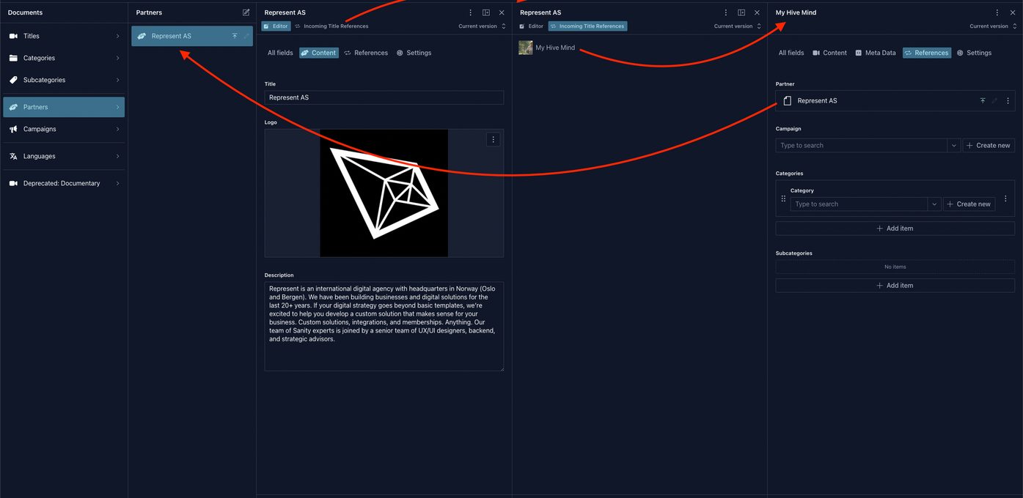Click published-status icon on Partner reference
The height and width of the screenshot is (498, 1023).
pyautogui.click(x=983, y=101)
